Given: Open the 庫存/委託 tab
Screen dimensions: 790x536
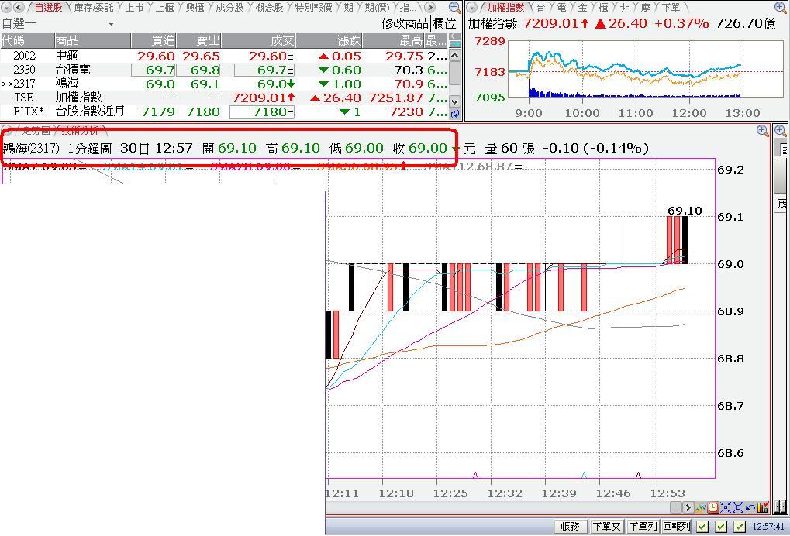Looking at the screenshot, I should [x=94, y=7].
